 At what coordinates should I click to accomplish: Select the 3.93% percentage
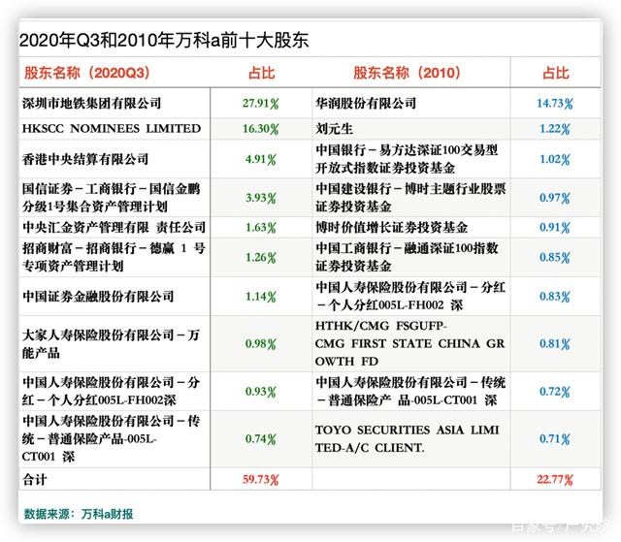point(261,198)
